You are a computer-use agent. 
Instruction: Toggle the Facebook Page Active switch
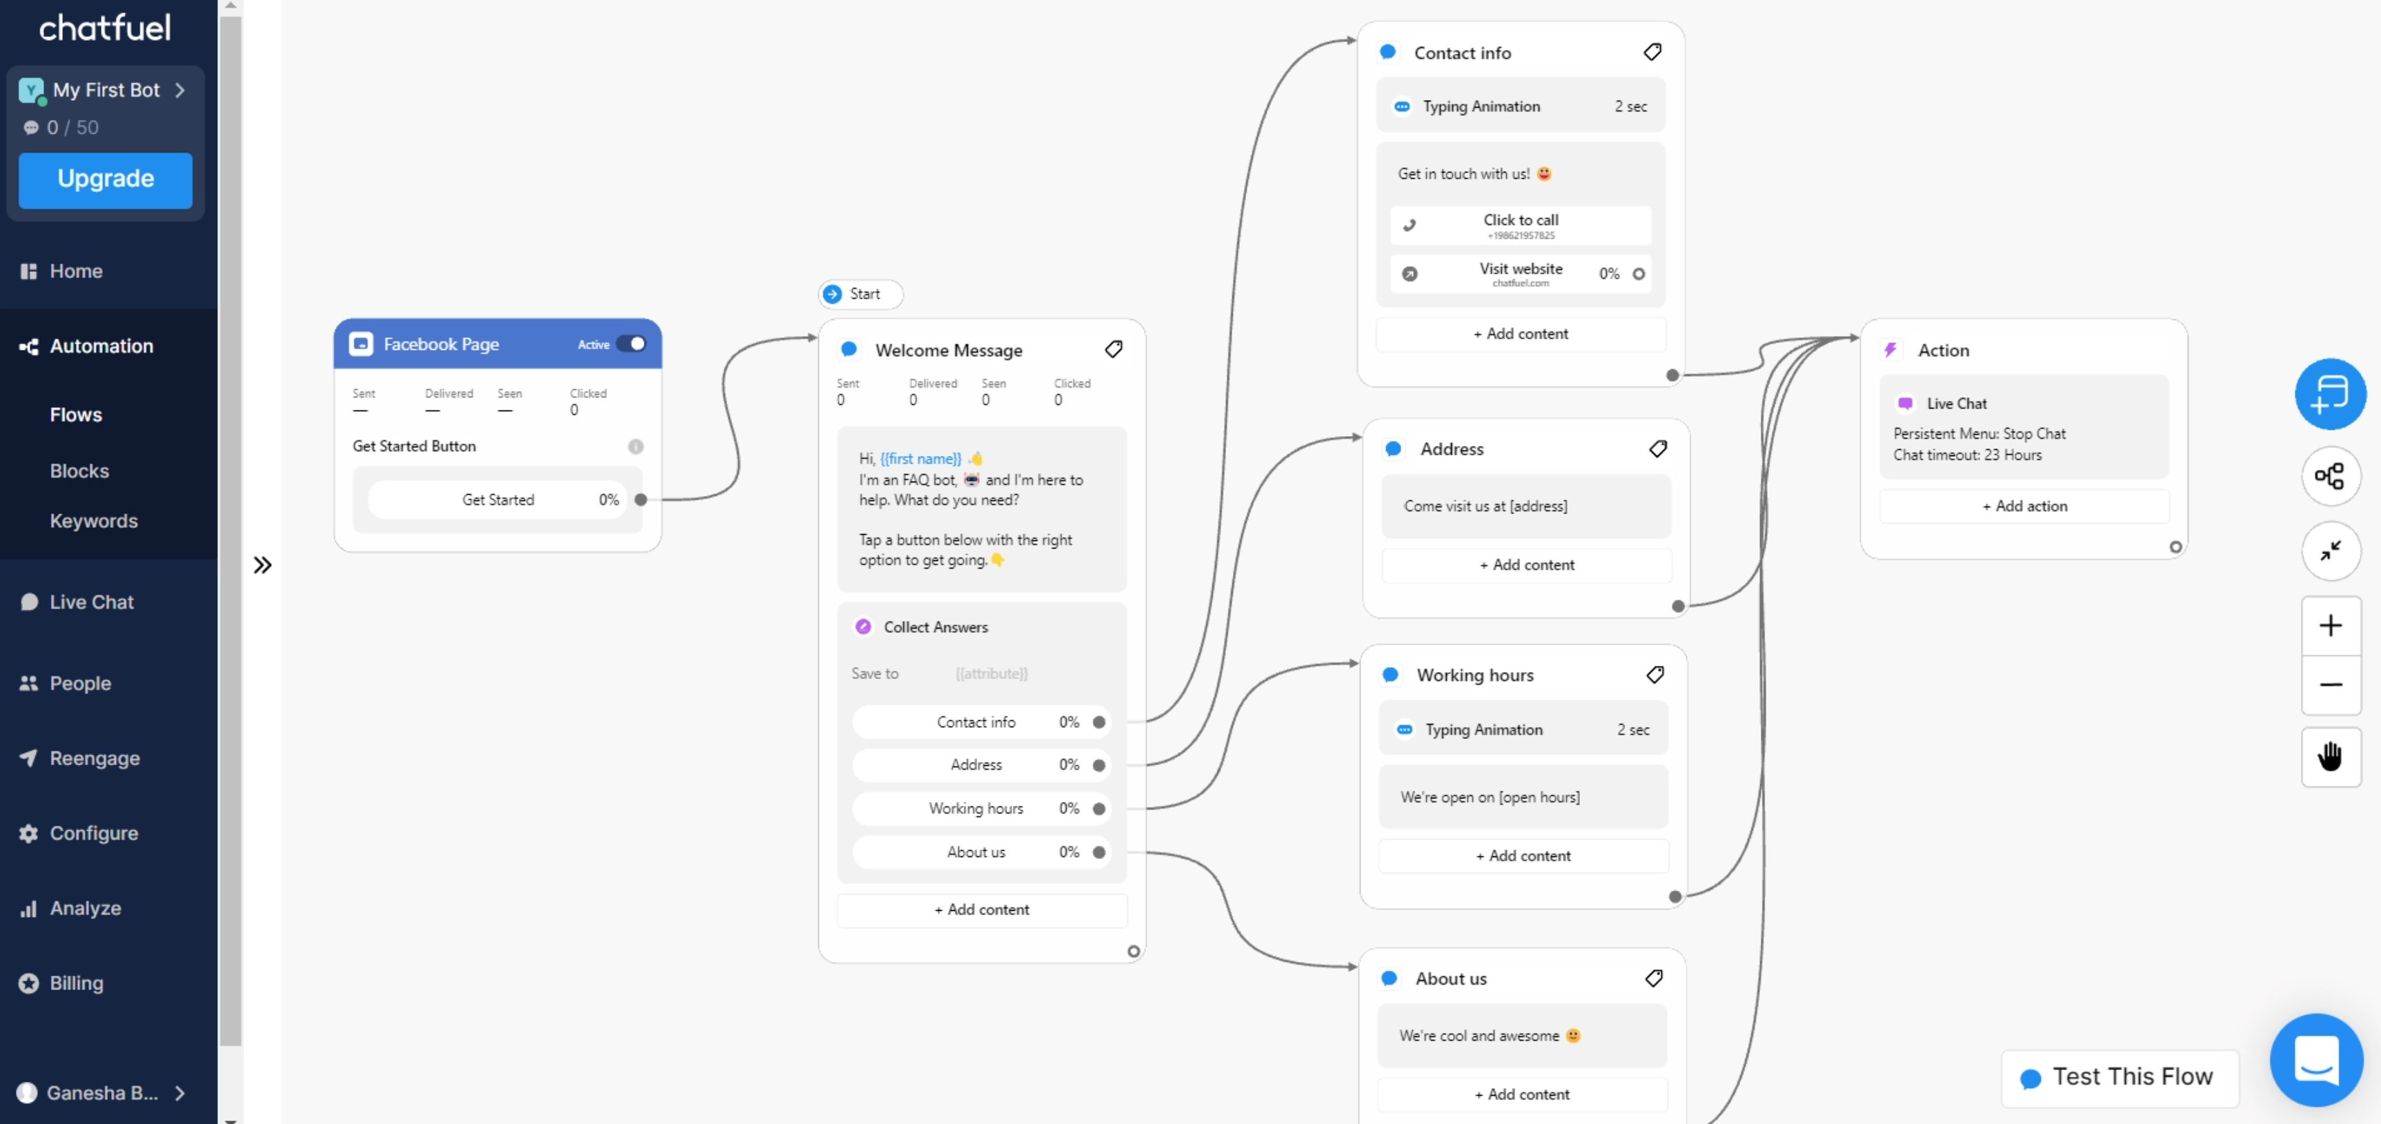click(632, 343)
